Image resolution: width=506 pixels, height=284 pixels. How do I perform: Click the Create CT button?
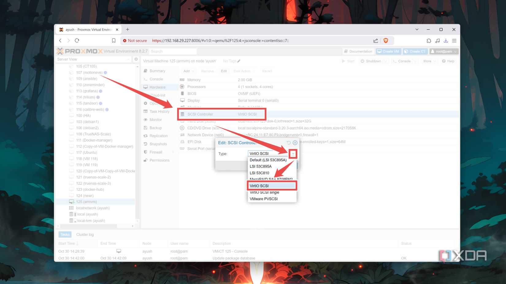pos(415,51)
